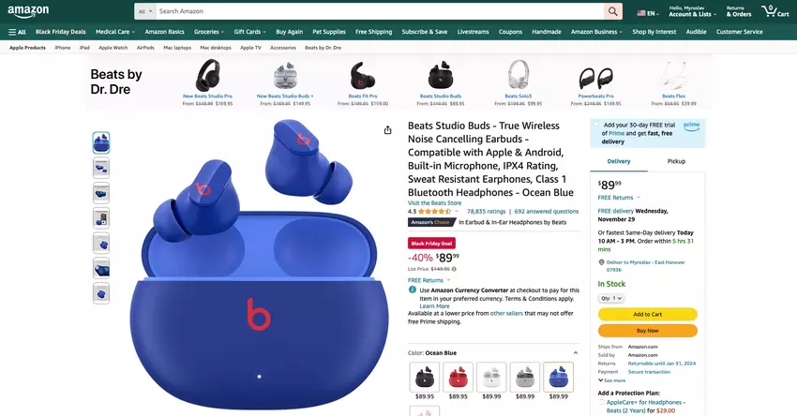797x416 pixels.
Task: Open the All search category dropdown
Action: [145, 11]
